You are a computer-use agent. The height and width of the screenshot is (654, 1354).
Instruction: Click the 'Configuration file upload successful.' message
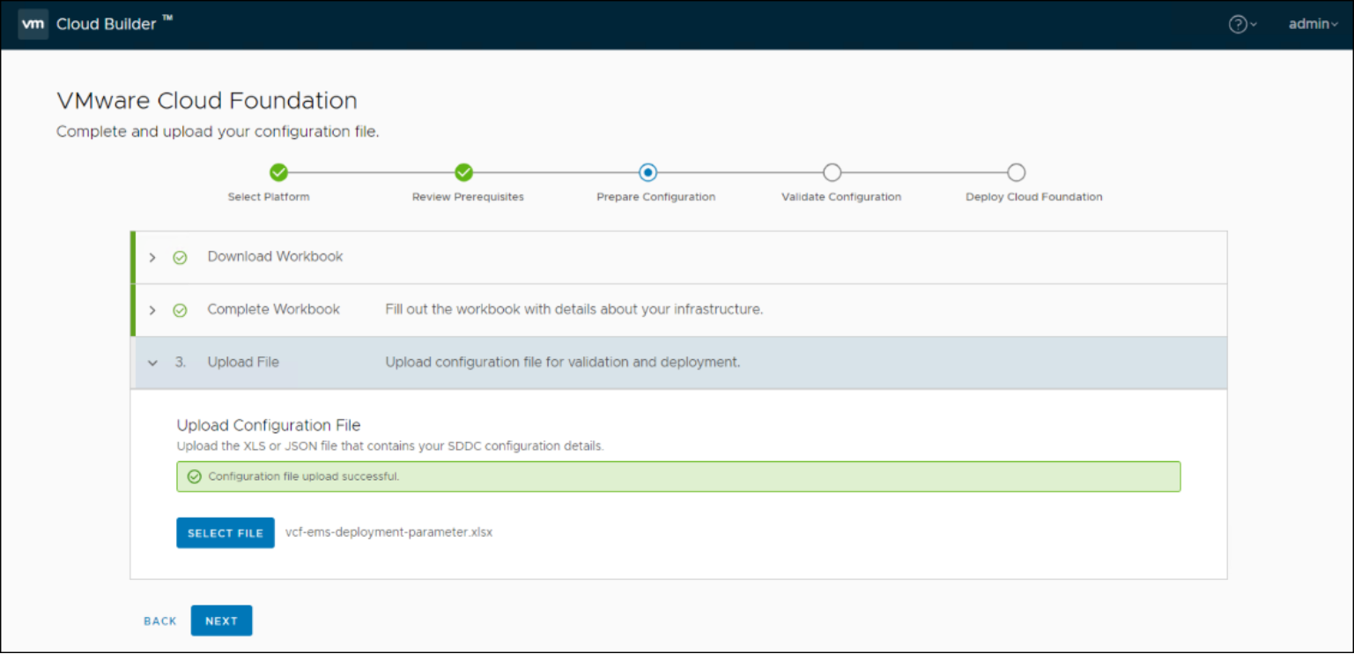pos(304,476)
